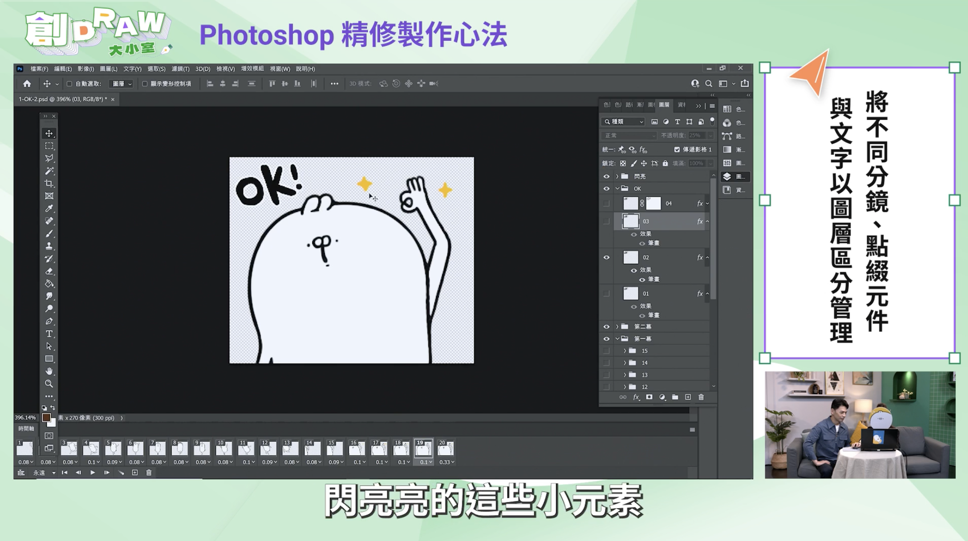
Task: Select the Crop tool
Action: pyautogui.click(x=49, y=183)
